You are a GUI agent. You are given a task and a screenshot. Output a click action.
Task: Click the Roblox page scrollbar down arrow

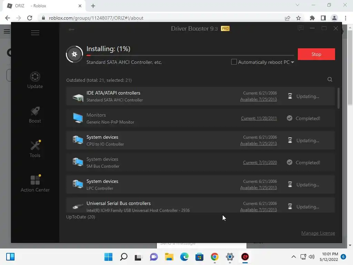click(x=350, y=245)
